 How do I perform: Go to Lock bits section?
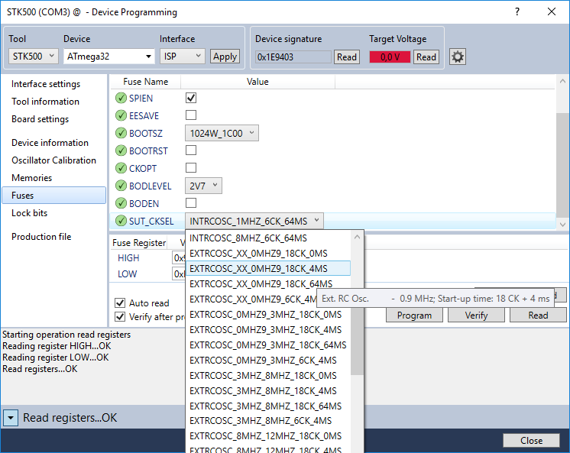[x=29, y=213]
